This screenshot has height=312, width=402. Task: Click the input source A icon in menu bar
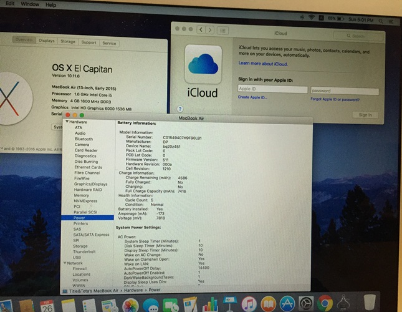pyautogui.click(x=321, y=17)
